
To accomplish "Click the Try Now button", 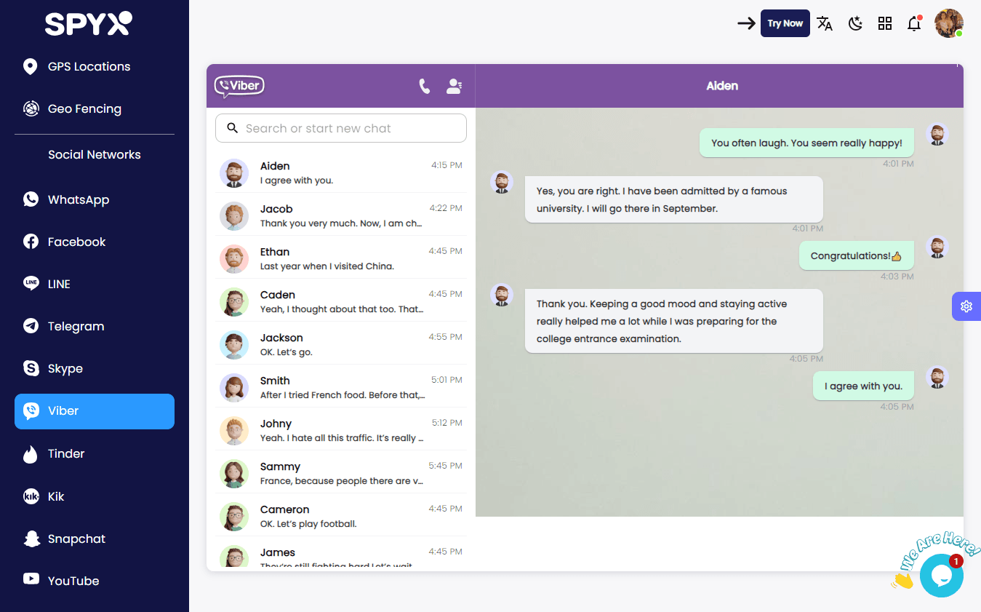I will [785, 23].
